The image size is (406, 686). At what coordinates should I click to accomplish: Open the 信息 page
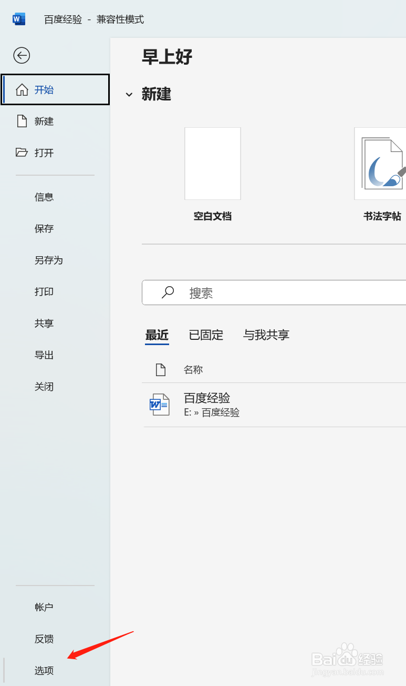click(55, 197)
